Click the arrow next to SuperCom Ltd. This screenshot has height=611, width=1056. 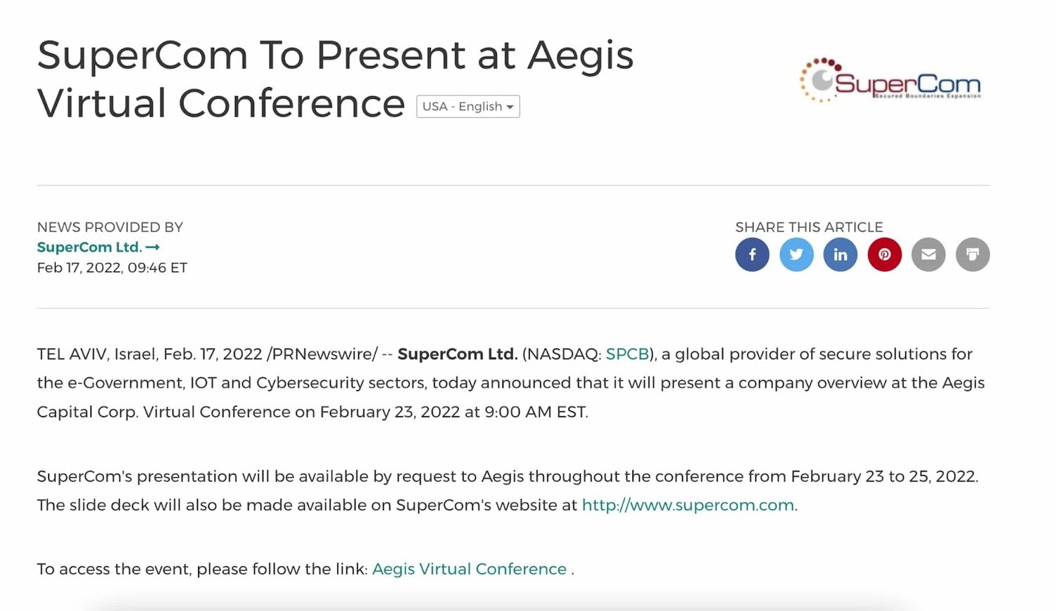coord(153,247)
